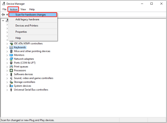Screen dimensions: 167x123
Task: Click the Processors chip icon
Action: coord(11,71)
